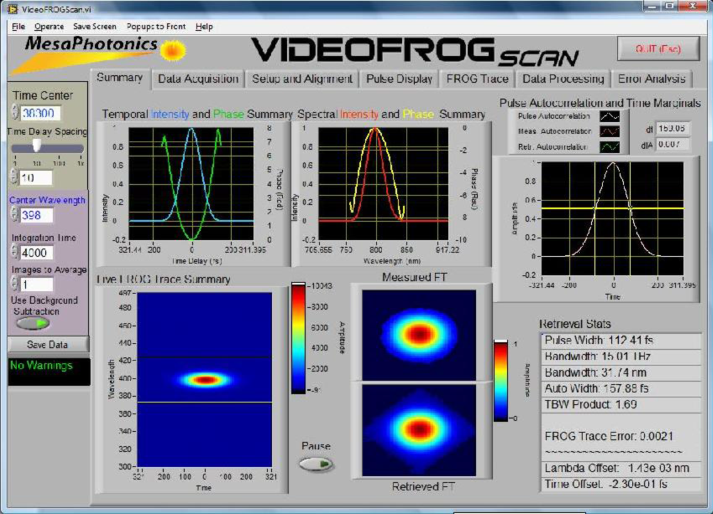The width and height of the screenshot is (713, 514).
Task: Click the Meas. Autocorrelation legend swatch
Action: click(609, 131)
